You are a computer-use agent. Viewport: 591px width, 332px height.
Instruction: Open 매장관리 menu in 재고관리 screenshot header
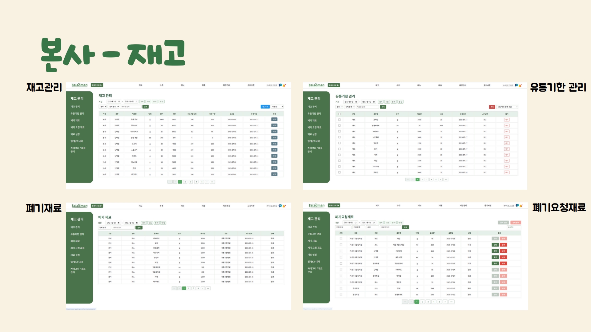coord(226,85)
